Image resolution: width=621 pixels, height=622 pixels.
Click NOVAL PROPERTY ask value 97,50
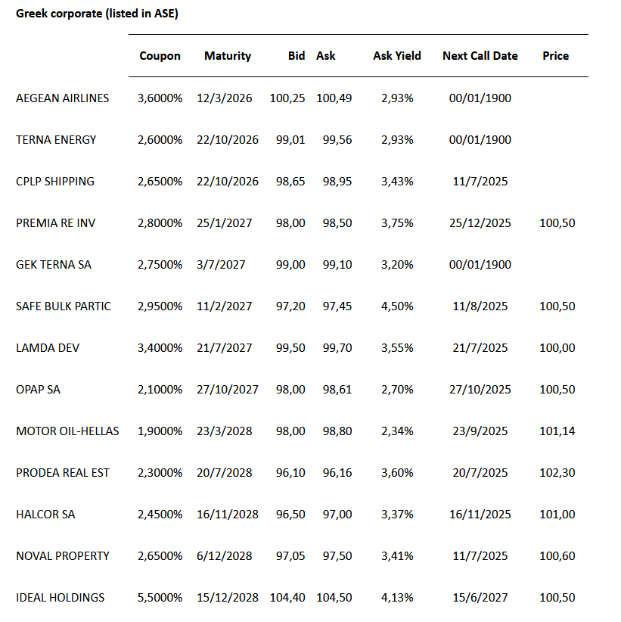(334, 556)
